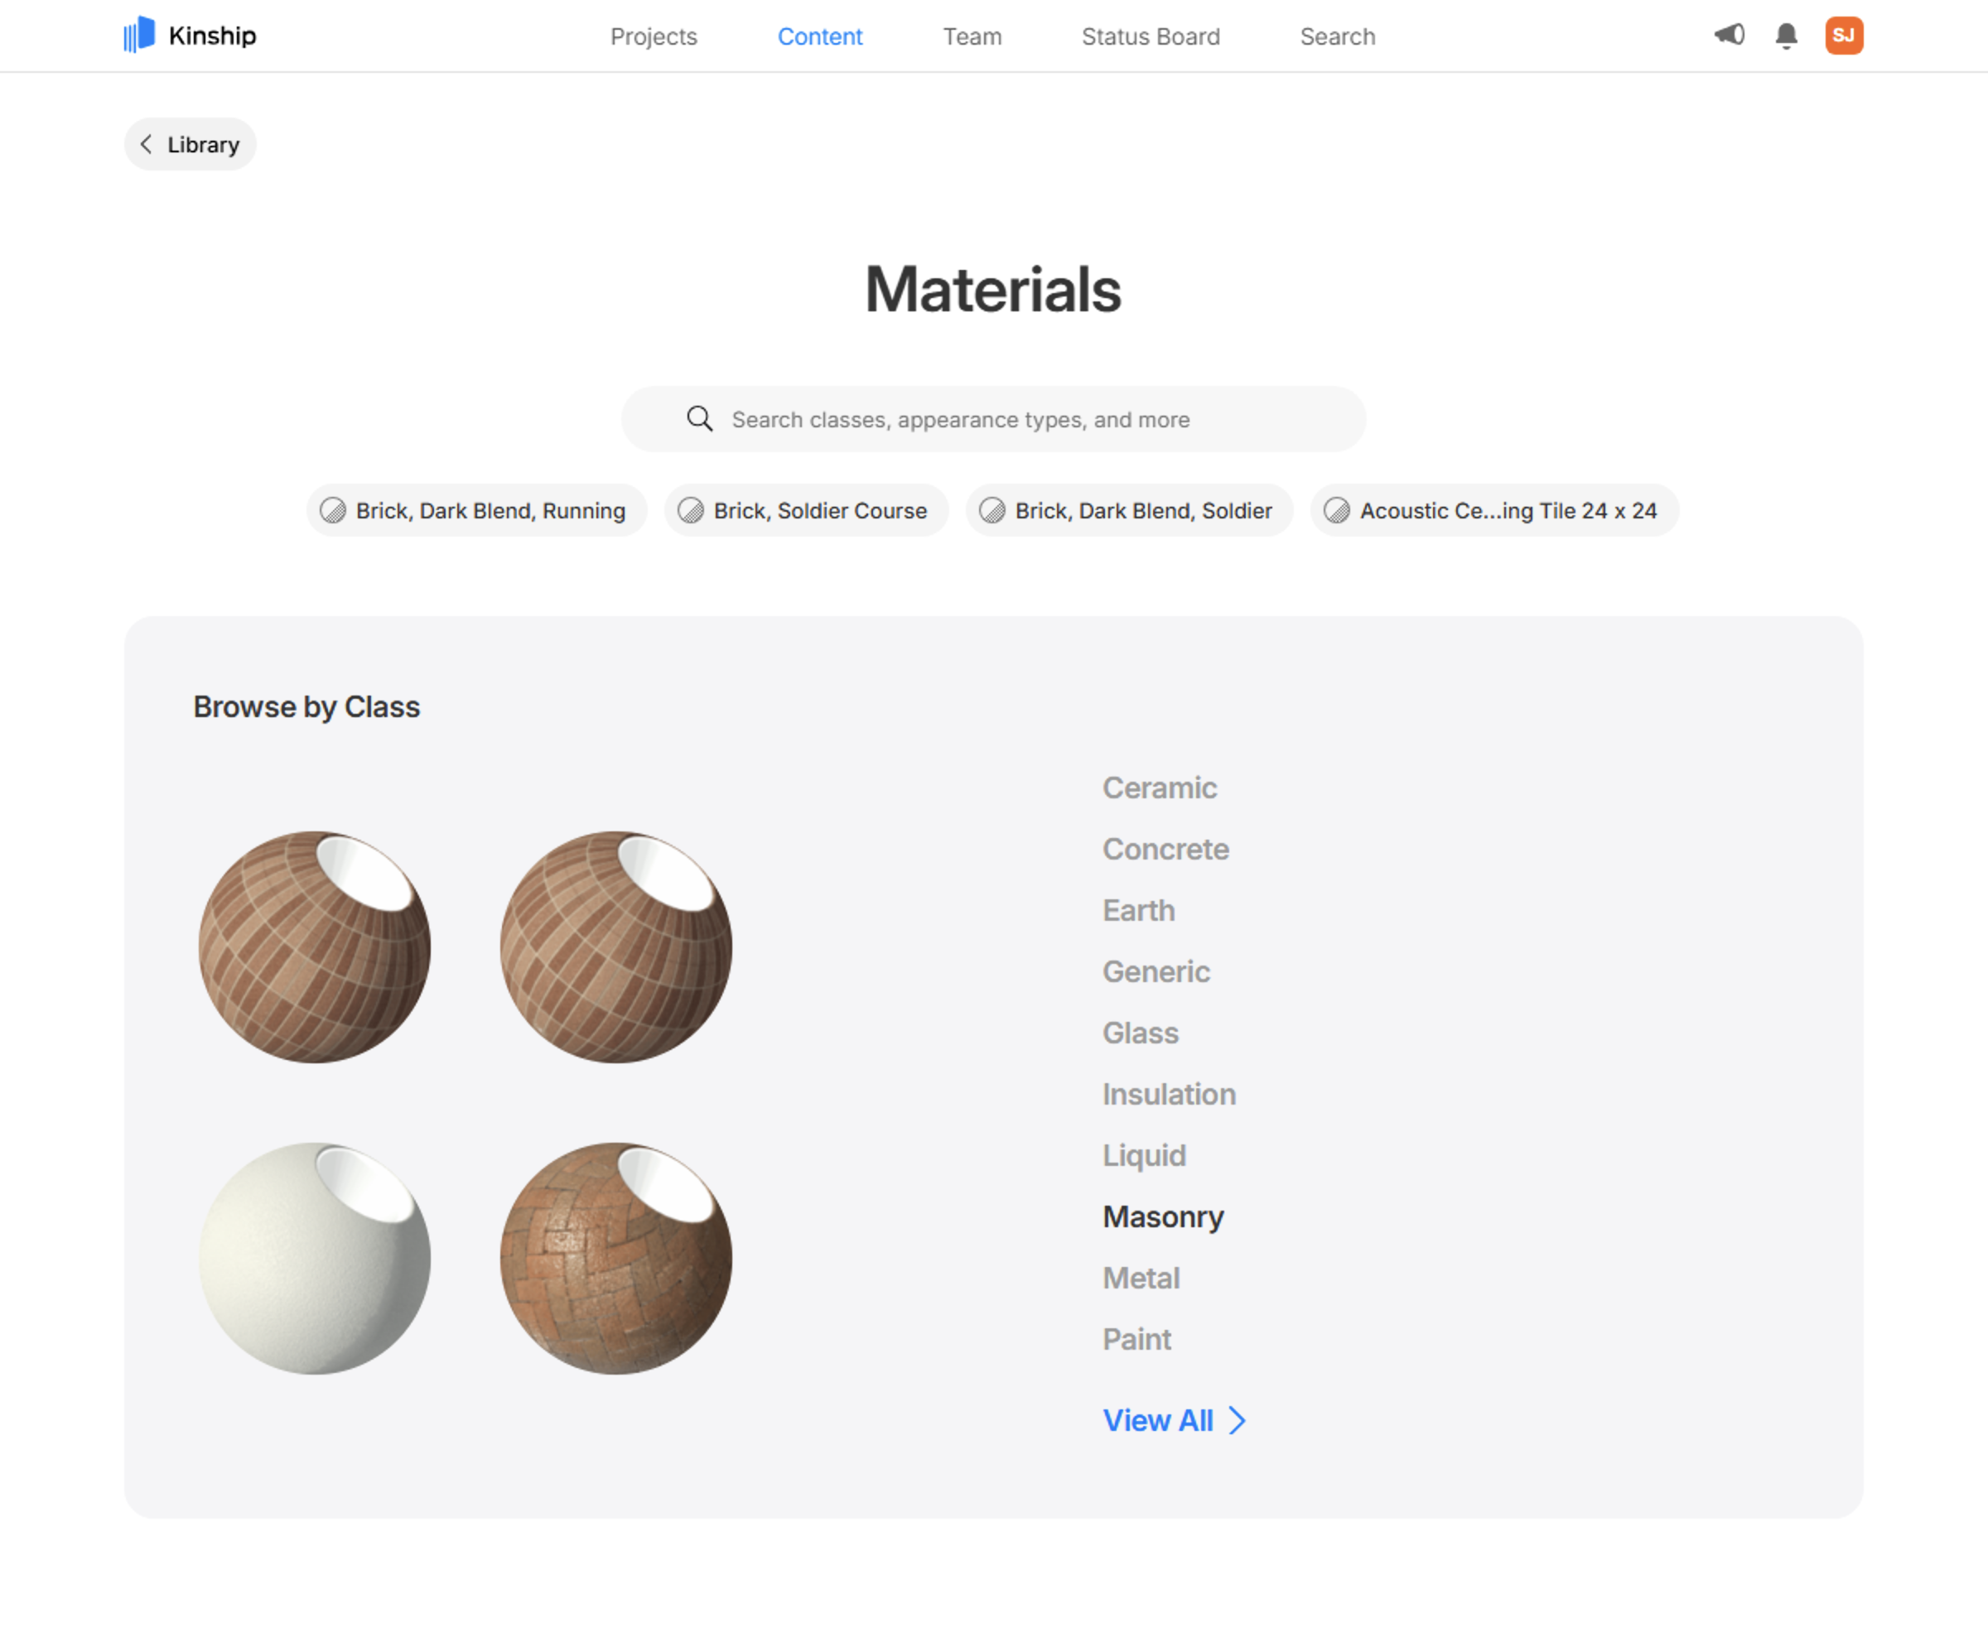The height and width of the screenshot is (1628, 1988).
Task: Go back using the Library button
Action: tap(191, 143)
